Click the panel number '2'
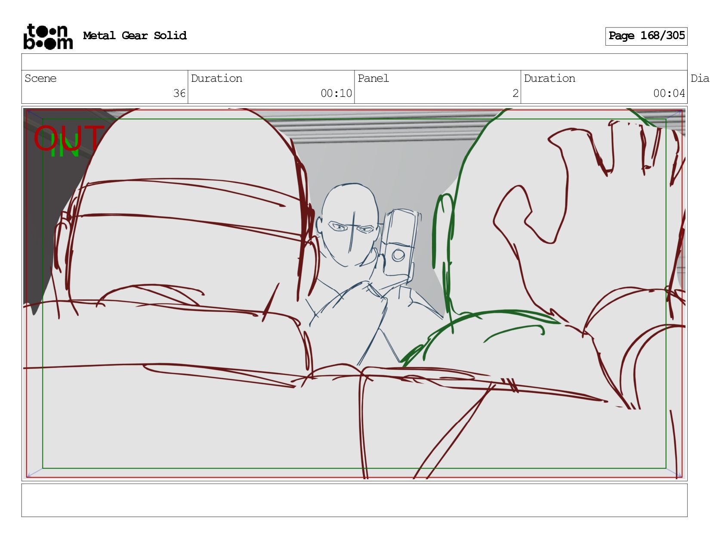 click(516, 93)
